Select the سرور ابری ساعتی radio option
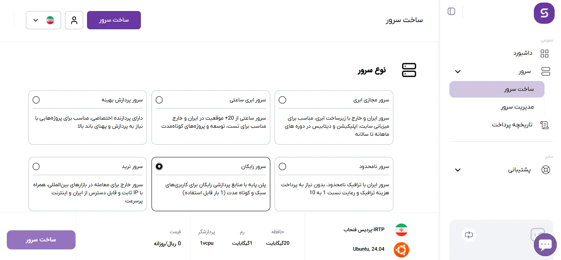Viewport: 561px width, 260px height. 159,100
